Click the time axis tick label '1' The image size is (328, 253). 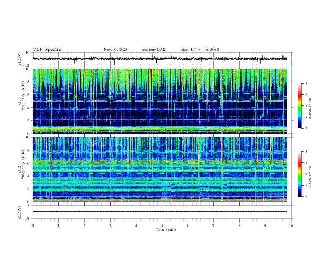58,226
